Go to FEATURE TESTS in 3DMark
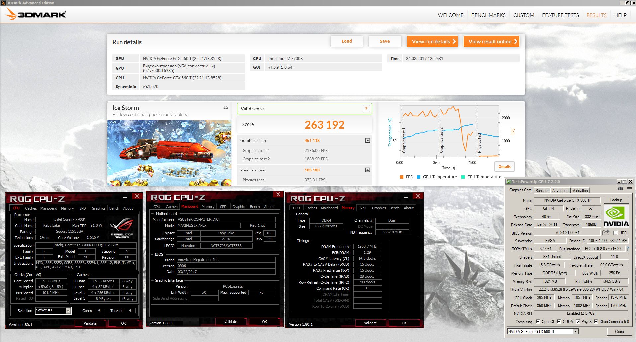This screenshot has height=342, width=636. pyautogui.click(x=560, y=15)
